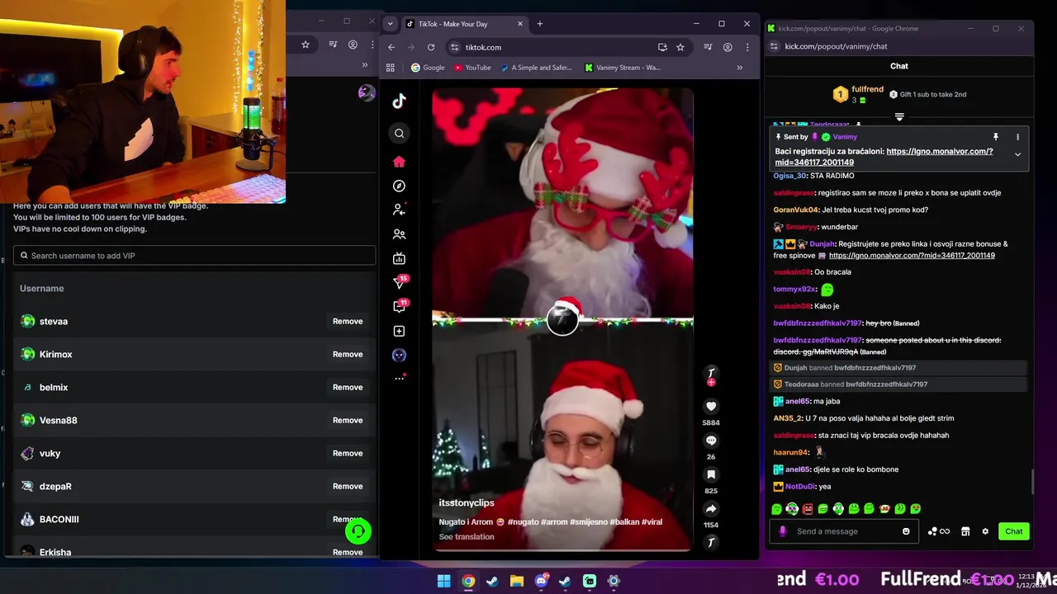The width and height of the screenshot is (1057, 594).
Task: Open Discord from the taskbar
Action: tap(541, 581)
